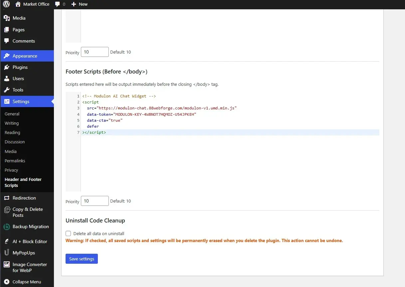Focus the footer scripts Priority field
Image resolution: width=405 pixels, height=287 pixels.
[95, 201]
